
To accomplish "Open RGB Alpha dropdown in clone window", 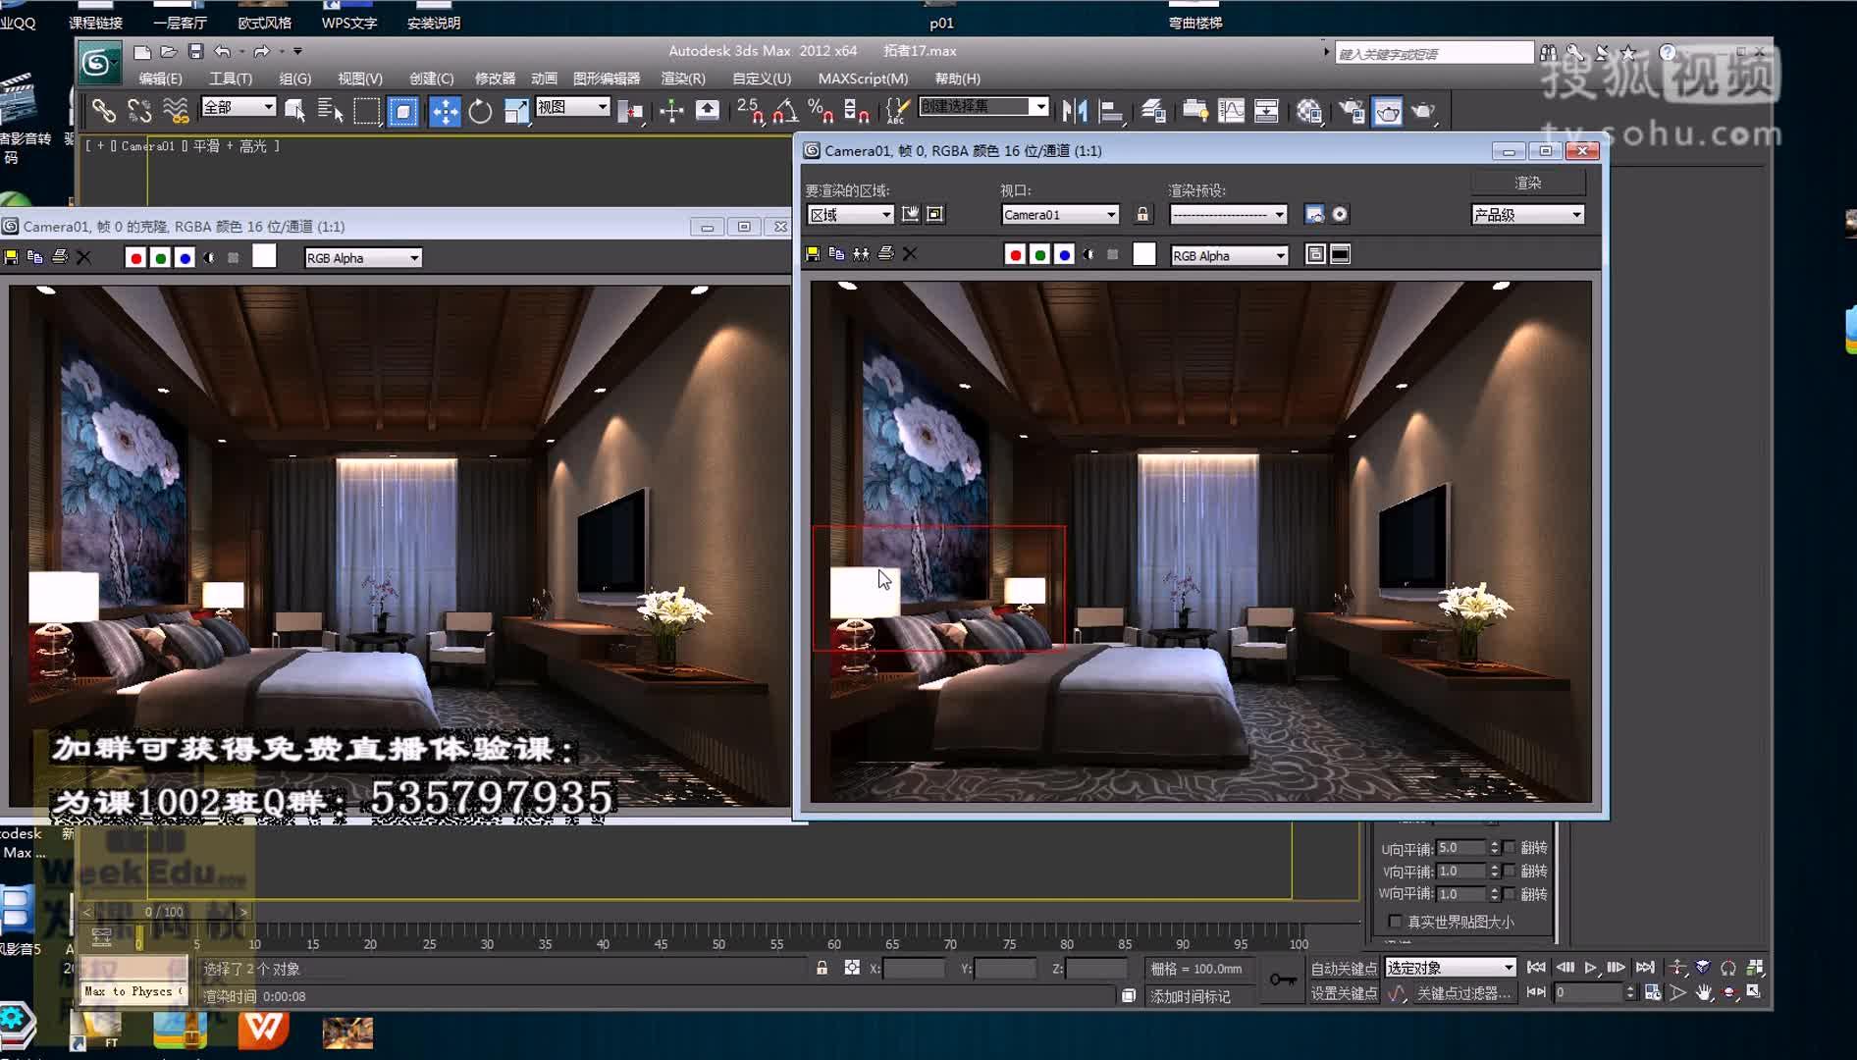I will coord(363,258).
